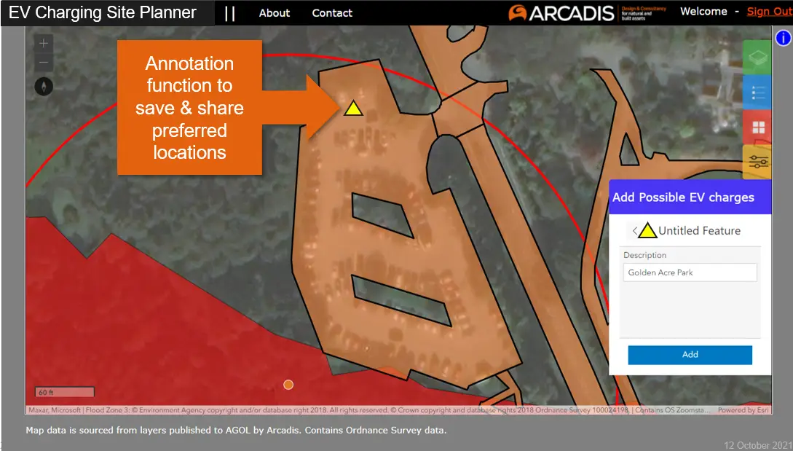This screenshot has width=793, height=451.
Task: Open the red basemap grid icon
Action: pos(757,127)
